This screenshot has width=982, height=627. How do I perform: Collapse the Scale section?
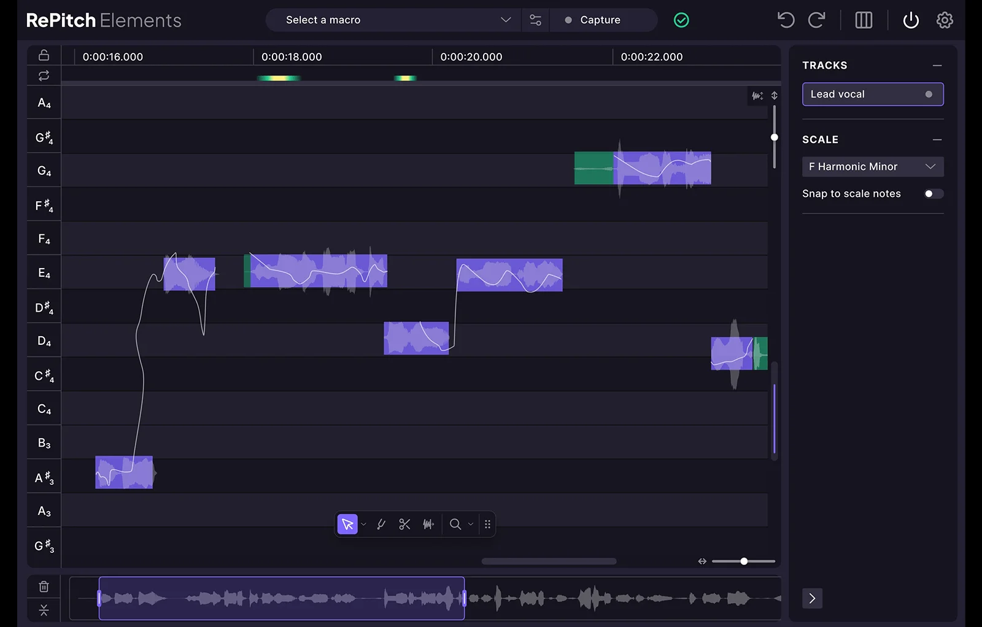(937, 140)
